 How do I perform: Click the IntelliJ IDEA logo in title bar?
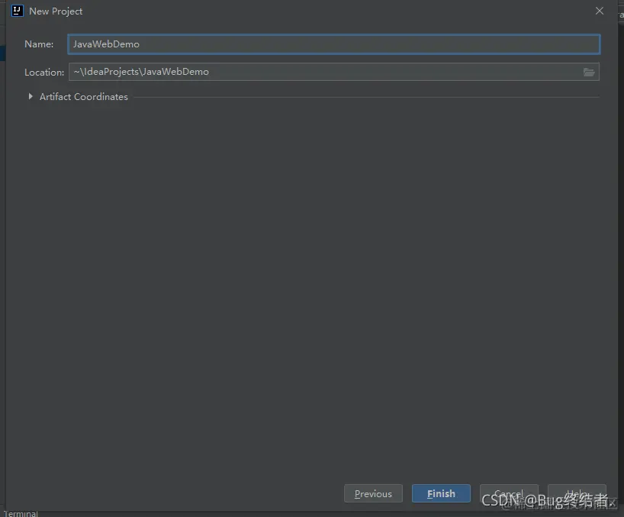(17, 11)
